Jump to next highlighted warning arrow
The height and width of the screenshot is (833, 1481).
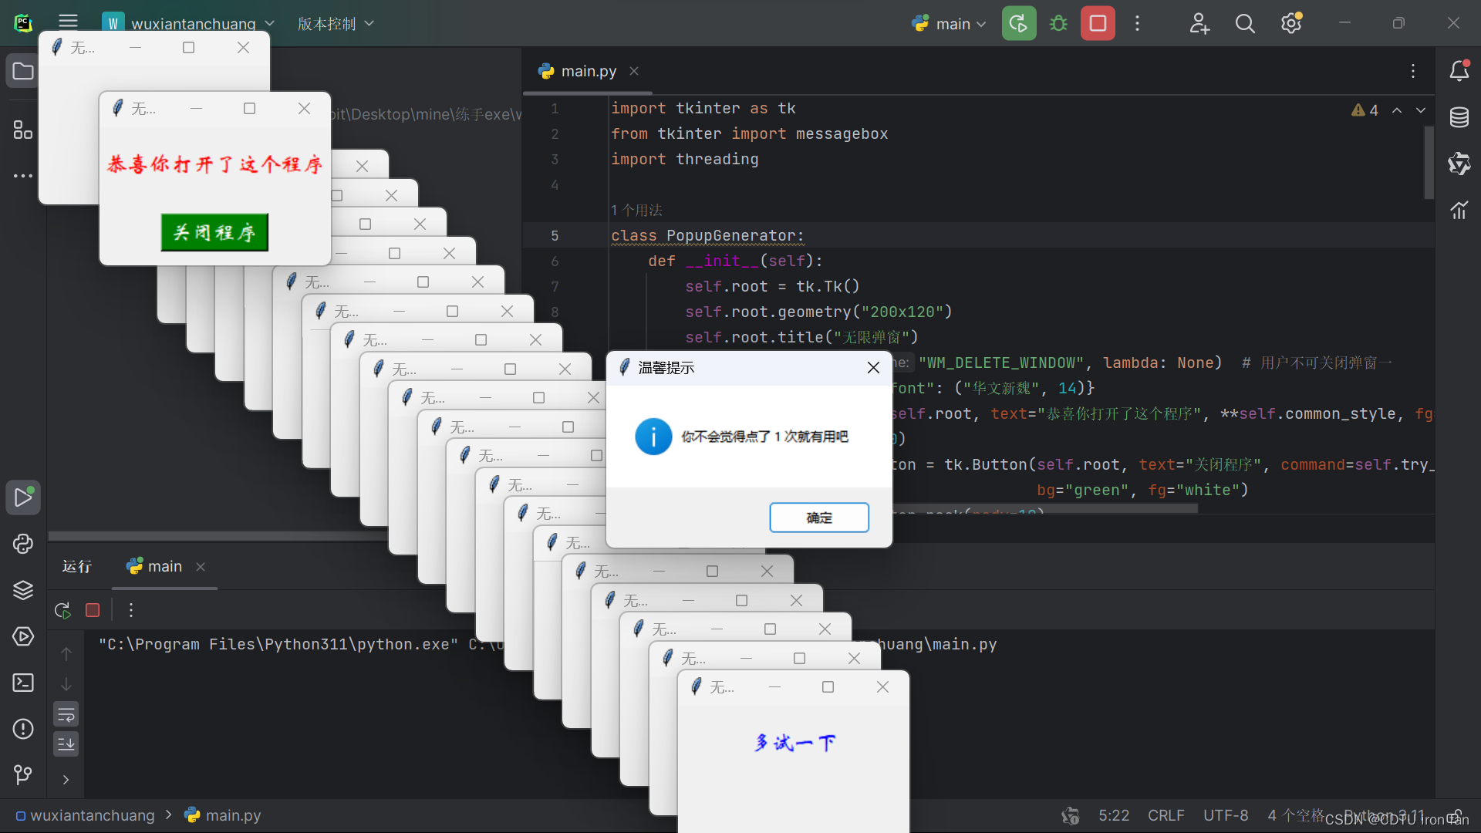pos(1421,110)
